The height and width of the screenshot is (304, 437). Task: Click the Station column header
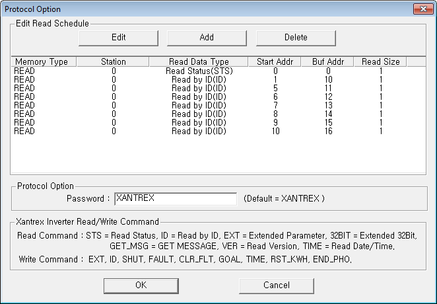[x=113, y=61]
